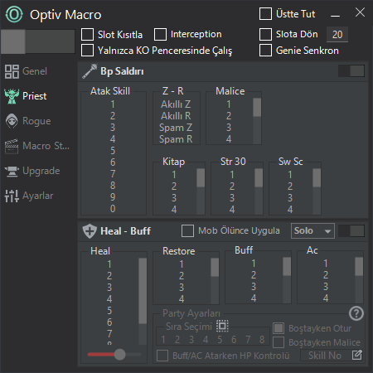Open the Solo dropdown

click(x=312, y=230)
